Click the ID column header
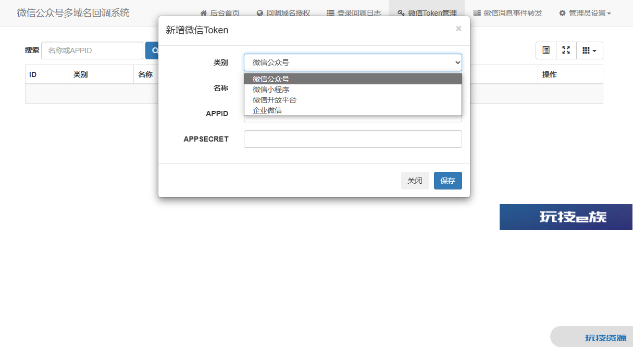The width and height of the screenshot is (633, 355). [x=47, y=74]
